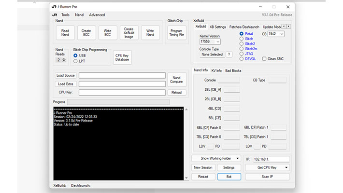Click the Restart button
Image resolution: width=343 pixels, height=193 pixels.
point(203,177)
